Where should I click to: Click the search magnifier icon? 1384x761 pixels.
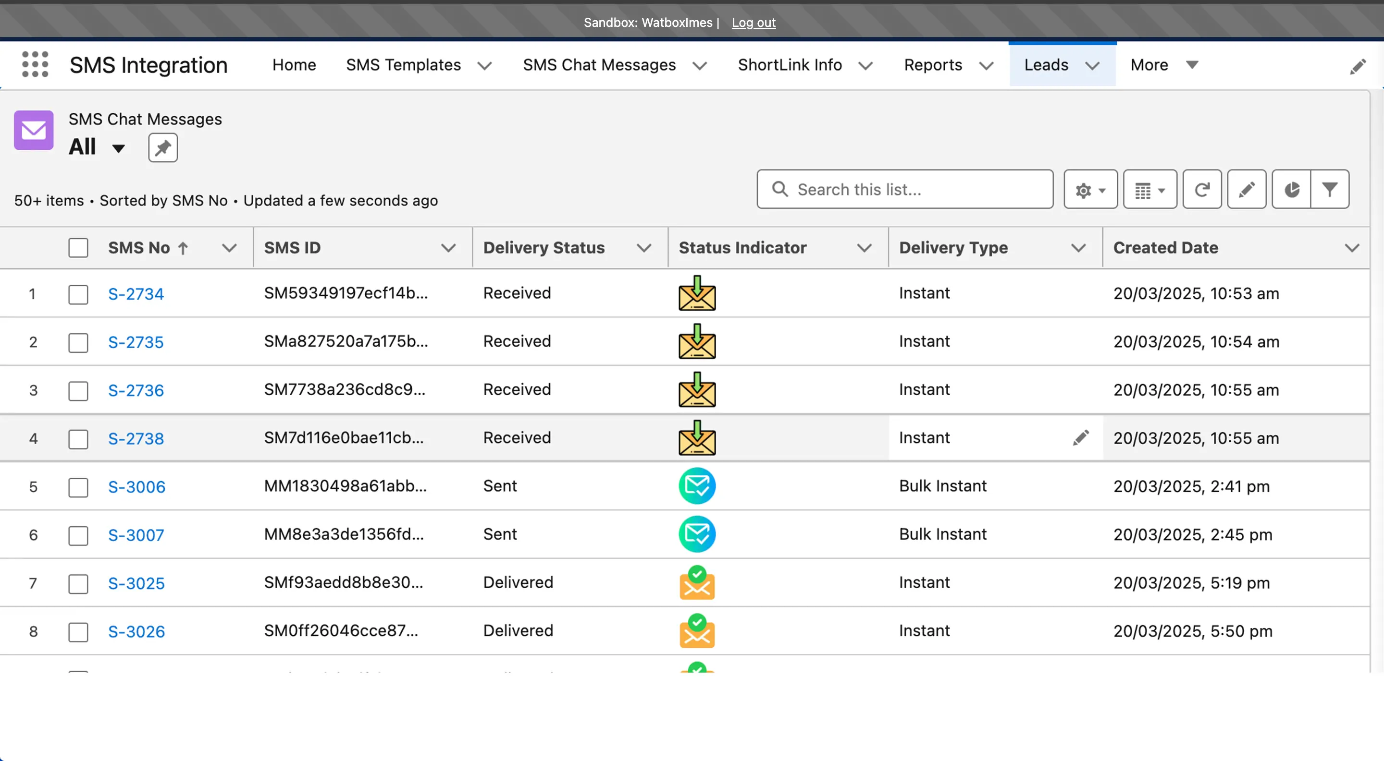(779, 189)
